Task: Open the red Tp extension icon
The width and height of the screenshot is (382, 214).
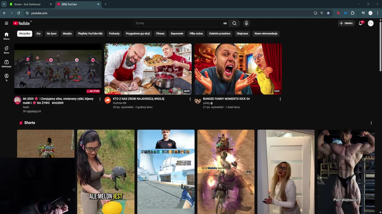Action: click(x=338, y=13)
